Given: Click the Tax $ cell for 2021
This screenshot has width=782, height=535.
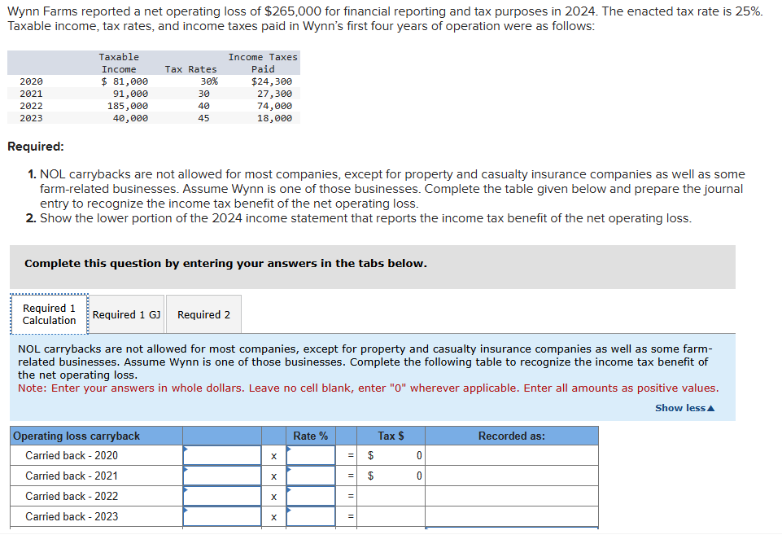Looking at the screenshot, I should 392,476.
